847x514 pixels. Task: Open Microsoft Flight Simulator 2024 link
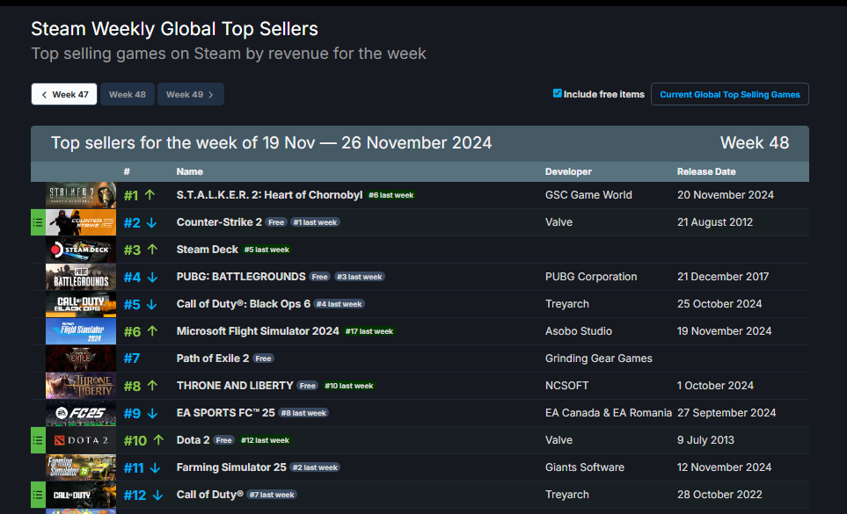258,331
